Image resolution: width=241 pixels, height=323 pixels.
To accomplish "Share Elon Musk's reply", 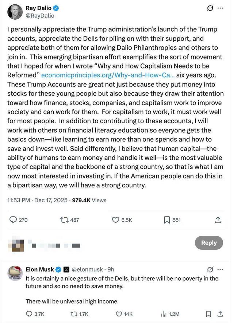I will point(220,314).
